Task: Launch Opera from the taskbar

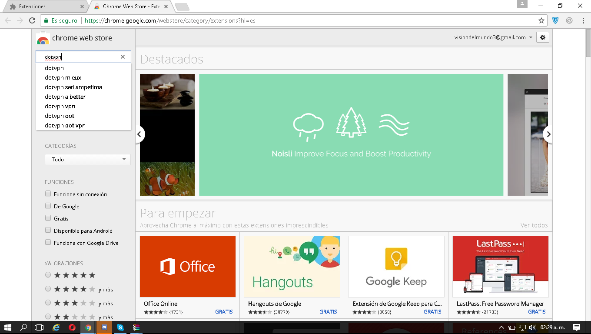Action: coord(72,327)
